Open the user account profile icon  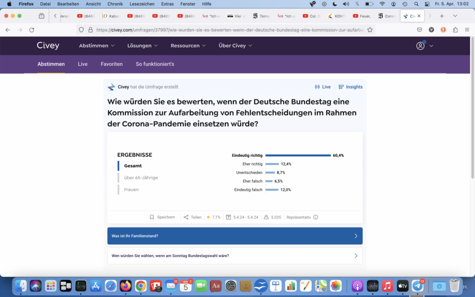[x=420, y=45]
